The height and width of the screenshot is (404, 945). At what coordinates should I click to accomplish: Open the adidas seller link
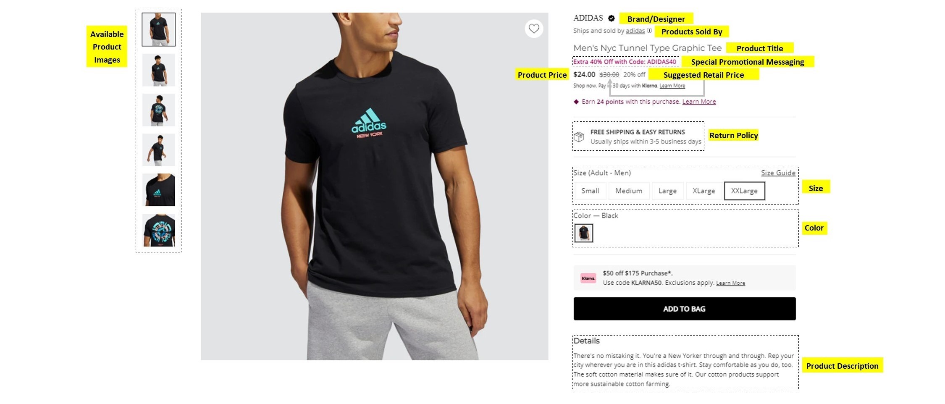(635, 31)
